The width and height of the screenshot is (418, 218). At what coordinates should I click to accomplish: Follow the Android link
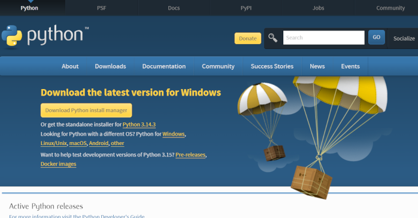pos(99,143)
